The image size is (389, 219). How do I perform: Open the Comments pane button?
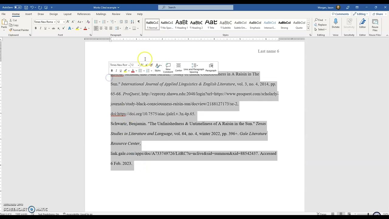click(x=340, y=14)
